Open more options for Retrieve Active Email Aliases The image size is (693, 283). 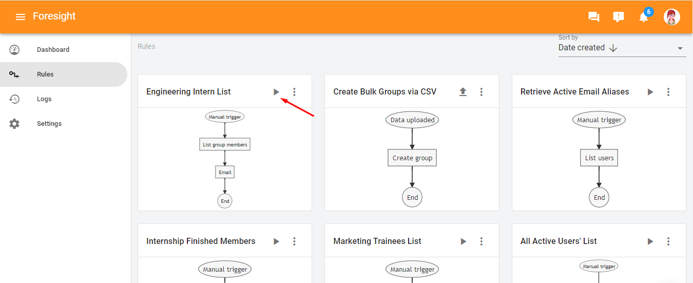click(668, 92)
